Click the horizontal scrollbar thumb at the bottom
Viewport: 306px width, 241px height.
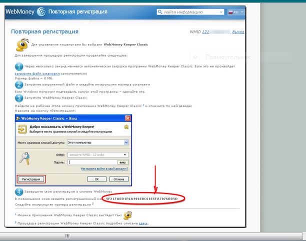pyautogui.click(x=67, y=236)
